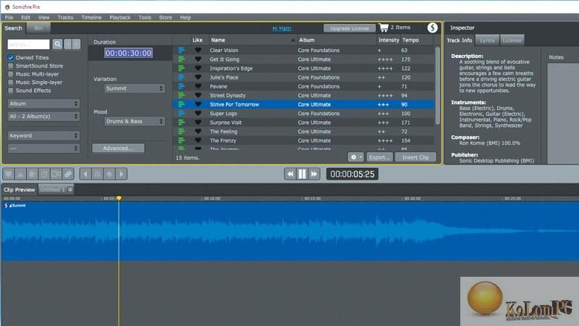Viewport: 579px width, 326px height.
Task: Close the Untitled 1 tab
Action: click(70, 190)
